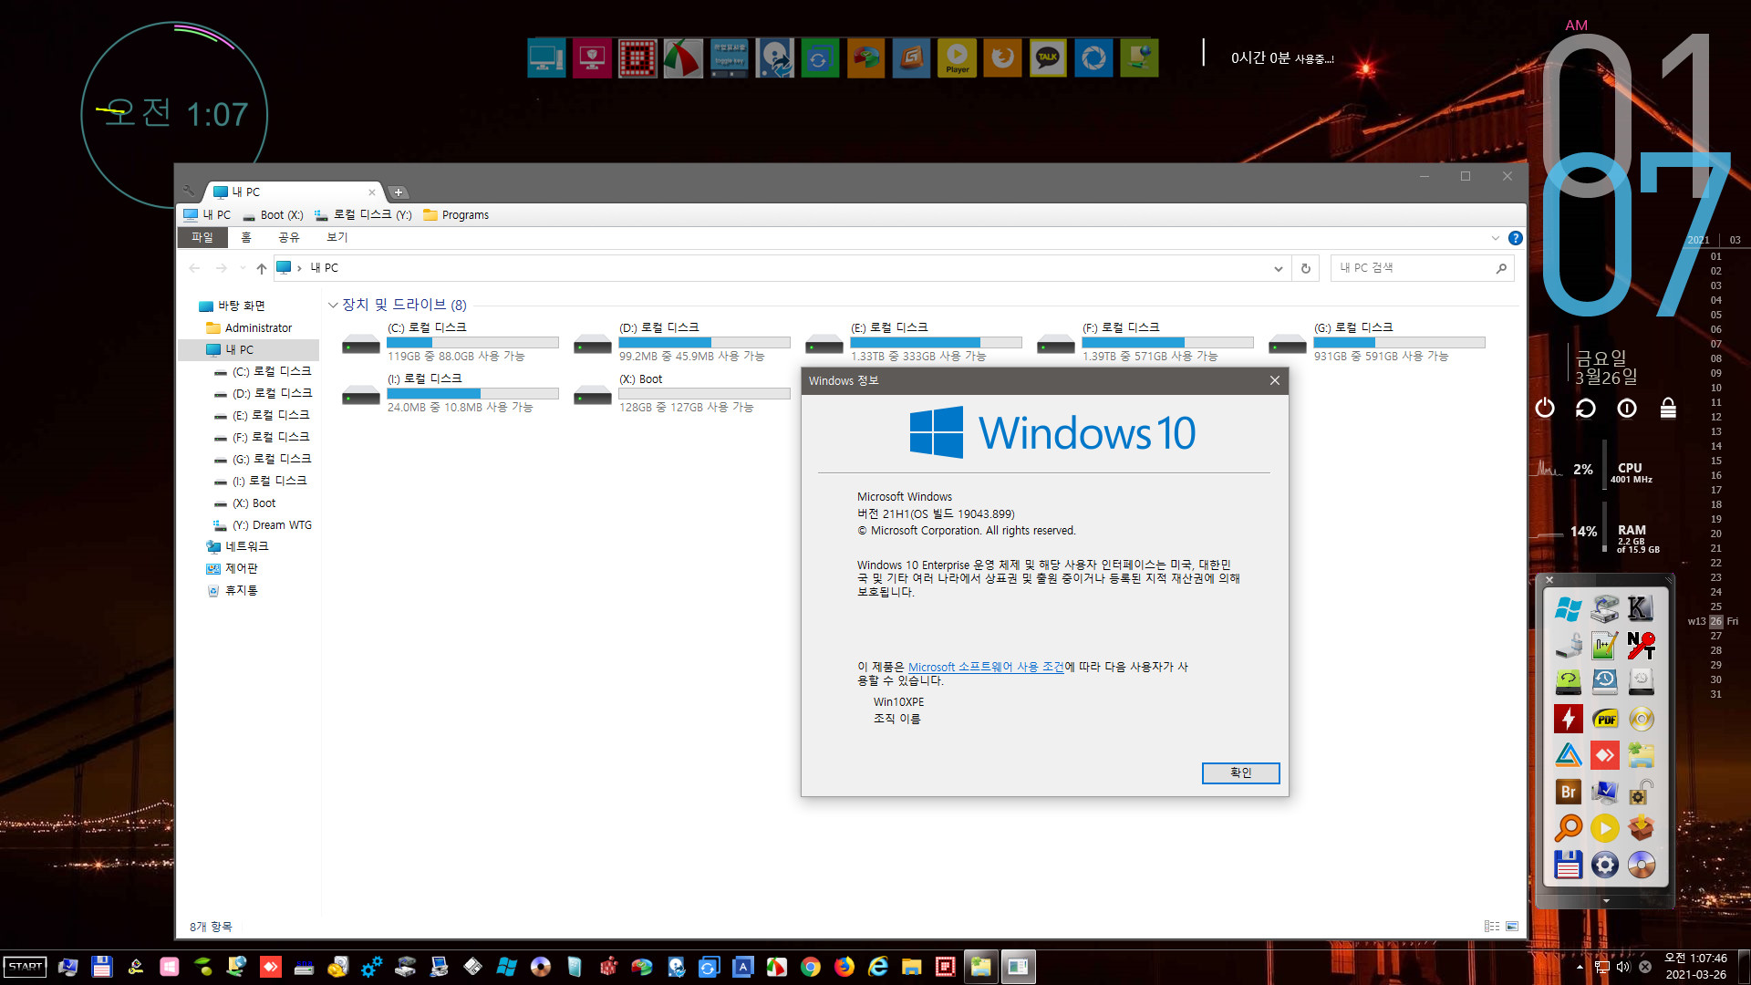Open the orange Firefox tile in the top launcher
Viewport: 1751px width, 985px height.
[1002, 58]
